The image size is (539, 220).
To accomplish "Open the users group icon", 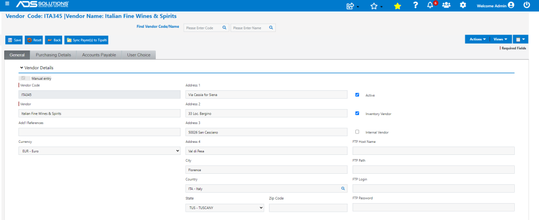I will coord(446,5).
